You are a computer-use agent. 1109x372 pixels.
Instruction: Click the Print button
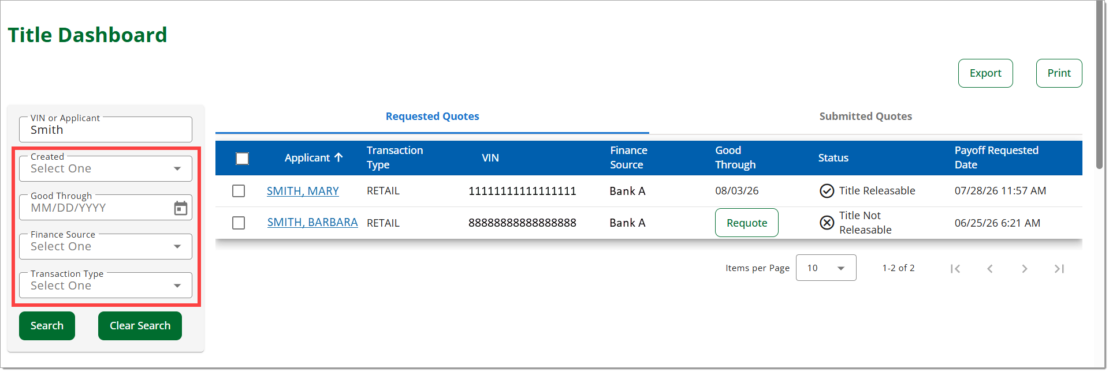tap(1059, 73)
